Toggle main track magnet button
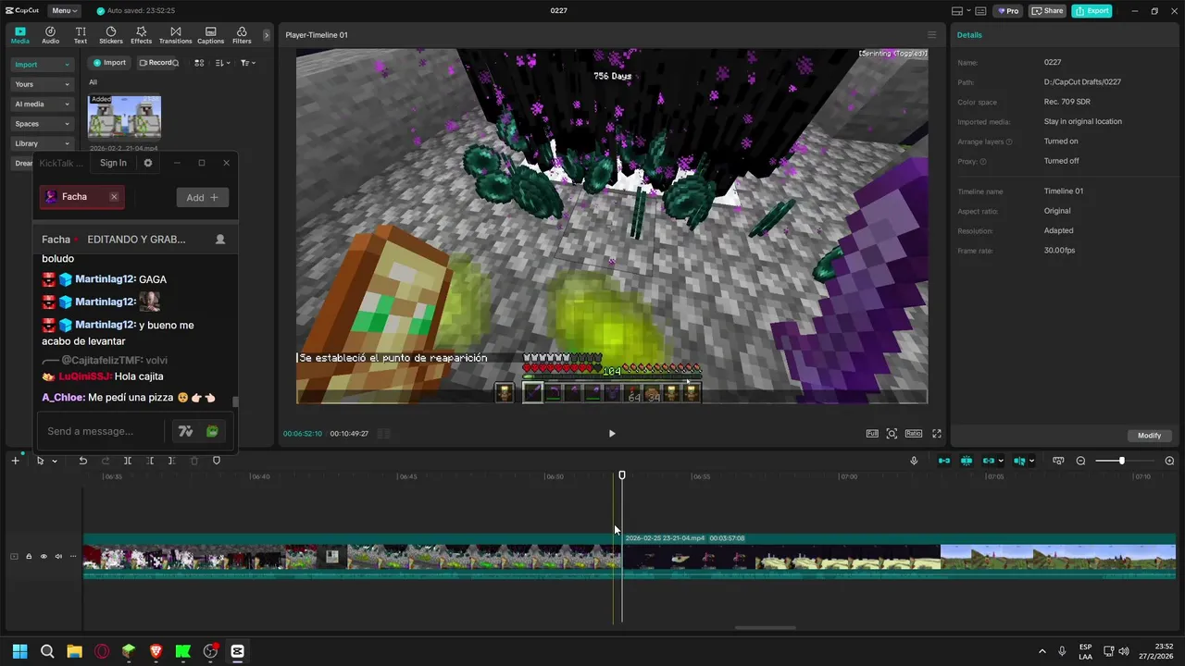The width and height of the screenshot is (1185, 666). click(x=944, y=461)
